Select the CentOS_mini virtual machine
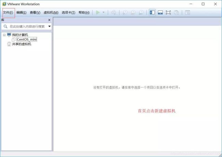This screenshot has height=157, width=222. [x=27, y=39]
